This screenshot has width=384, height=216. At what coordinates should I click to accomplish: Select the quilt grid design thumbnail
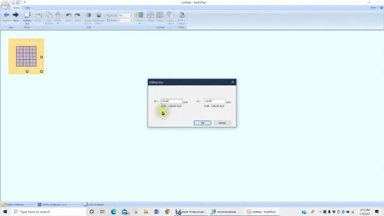[x=26, y=56]
